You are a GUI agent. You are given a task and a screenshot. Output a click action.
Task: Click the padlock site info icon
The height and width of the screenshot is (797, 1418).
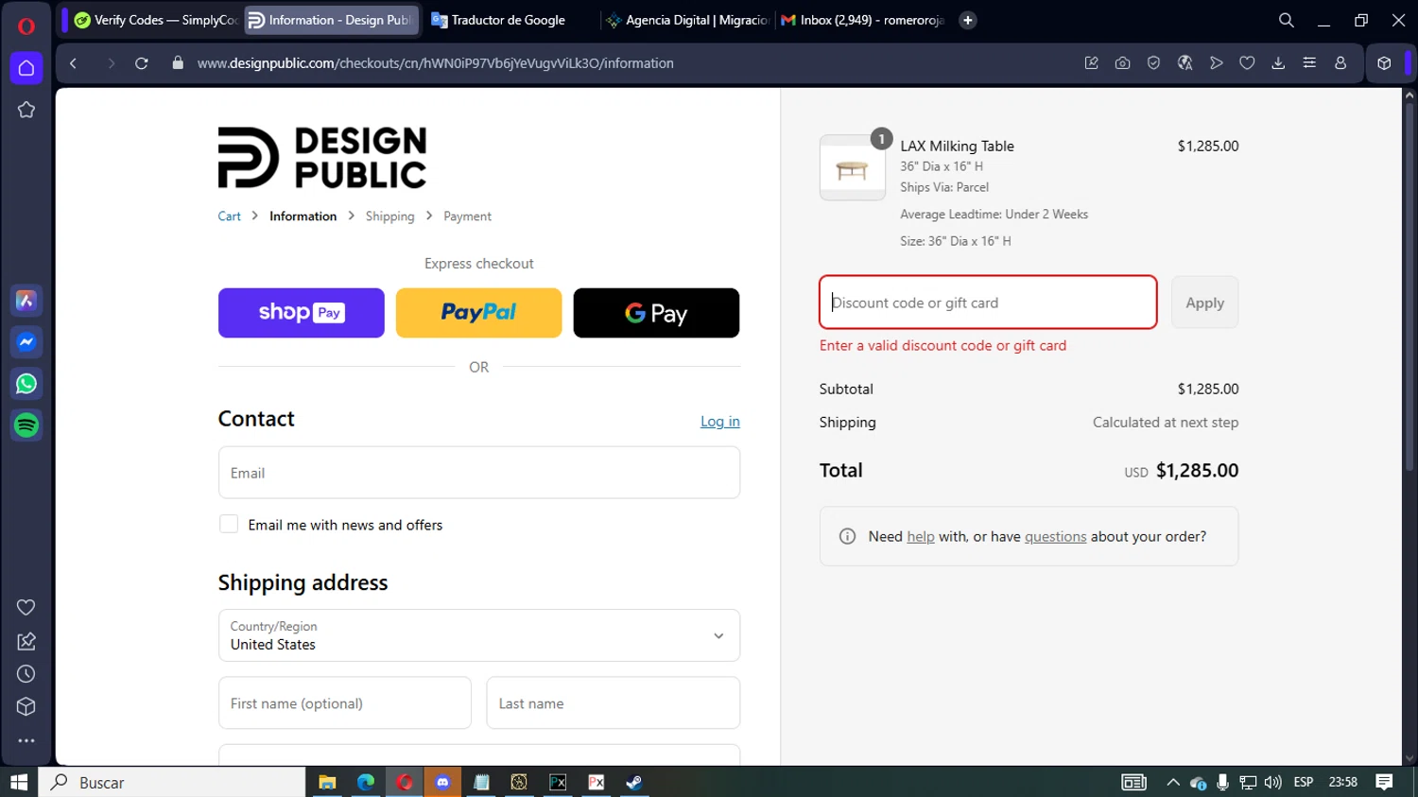pos(178,63)
